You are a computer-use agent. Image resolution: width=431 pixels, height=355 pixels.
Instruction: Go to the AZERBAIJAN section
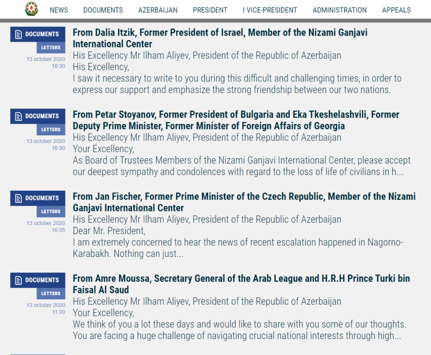(158, 10)
